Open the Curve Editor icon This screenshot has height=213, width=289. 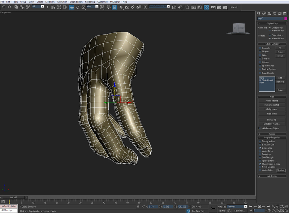coord(194,7)
